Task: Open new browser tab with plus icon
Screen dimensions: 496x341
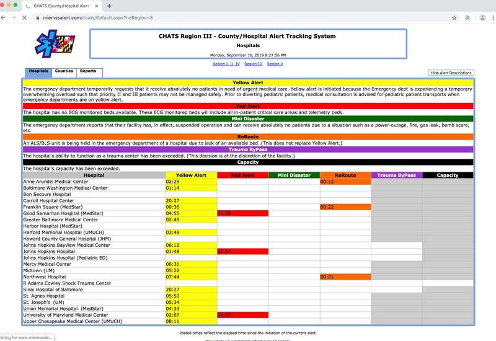Action: tap(109, 6)
